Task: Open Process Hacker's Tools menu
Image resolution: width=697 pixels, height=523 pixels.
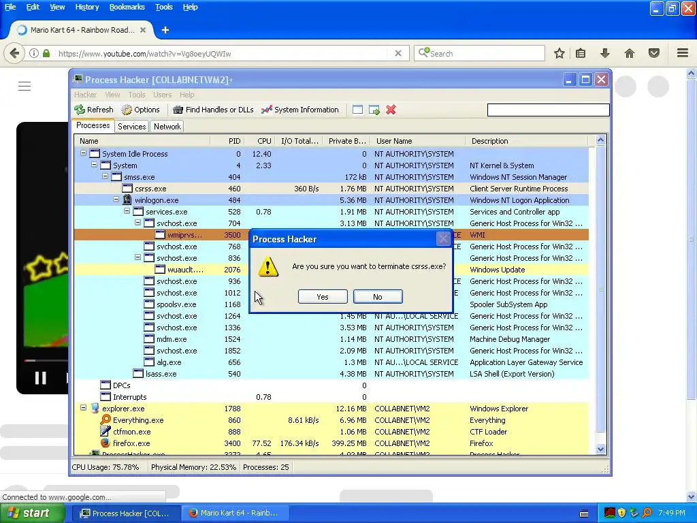Action: coord(136,95)
